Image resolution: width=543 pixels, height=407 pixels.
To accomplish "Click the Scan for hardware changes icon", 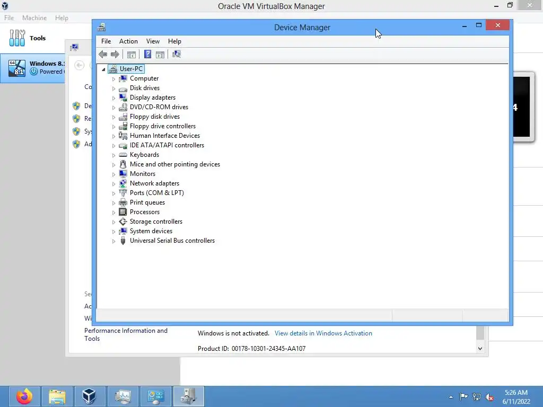I will [177, 55].
